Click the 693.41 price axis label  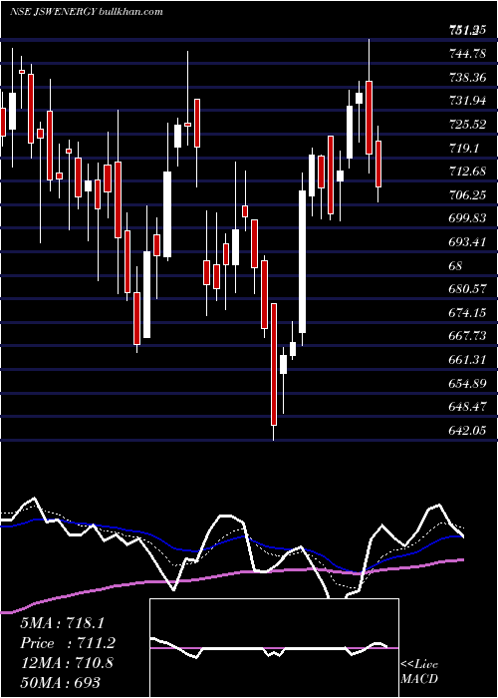467,242
